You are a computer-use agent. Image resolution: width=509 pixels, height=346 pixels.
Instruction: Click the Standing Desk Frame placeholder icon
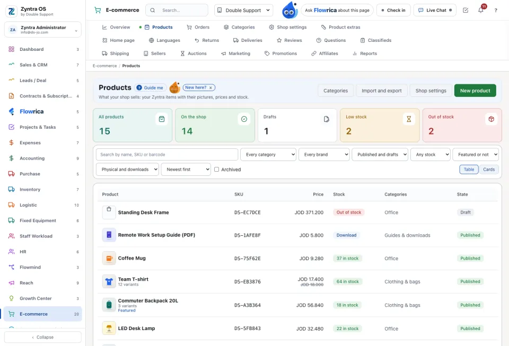[109, 212]
